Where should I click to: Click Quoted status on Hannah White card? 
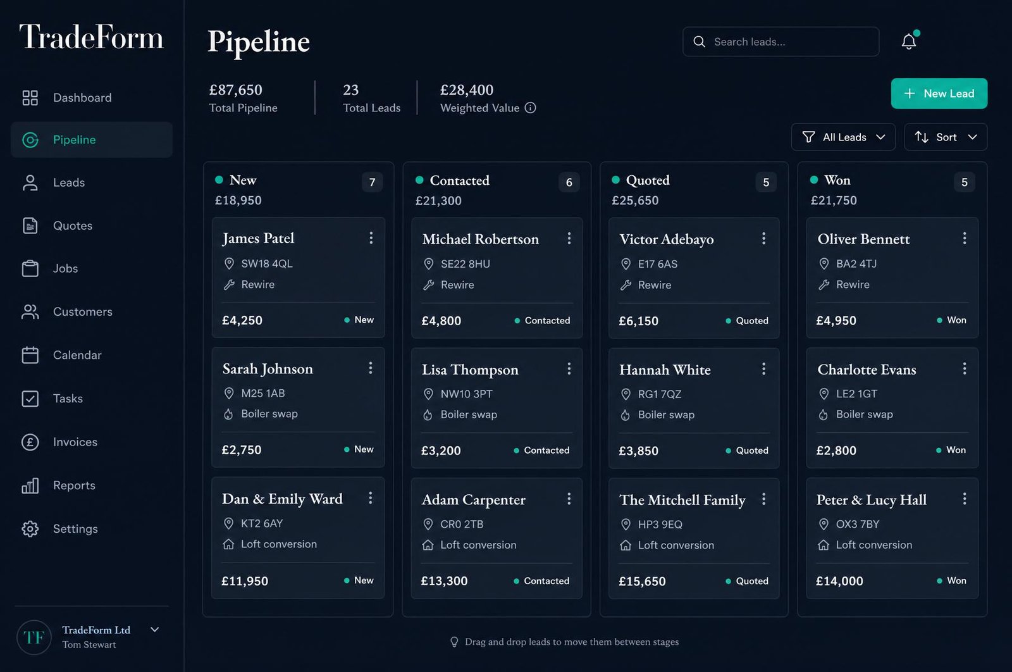pos(747,451)
